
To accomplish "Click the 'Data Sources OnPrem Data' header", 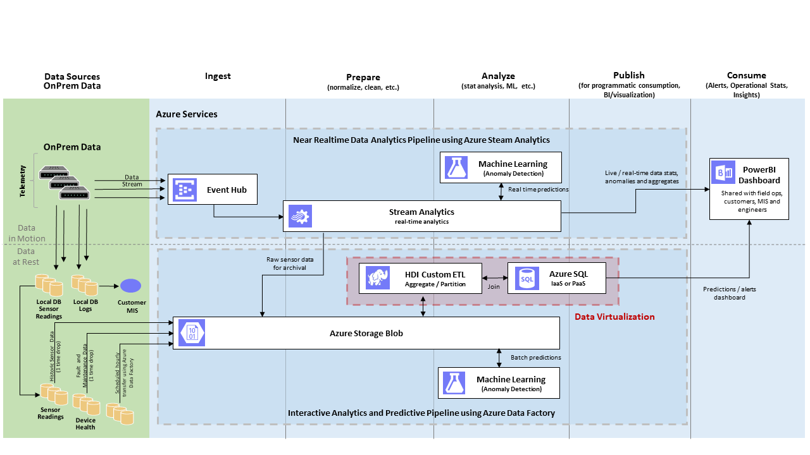I will click(x=72, y=82).
